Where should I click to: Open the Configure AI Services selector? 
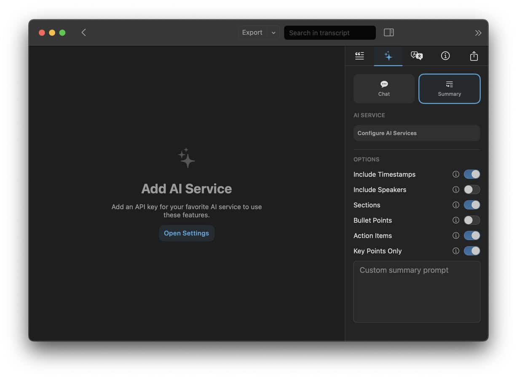pos(416,133)
